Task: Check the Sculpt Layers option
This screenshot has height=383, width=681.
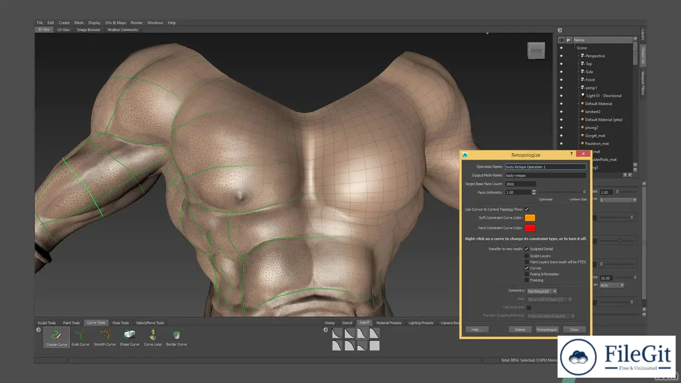Action: pyautogui.click(x=527, y=256)
